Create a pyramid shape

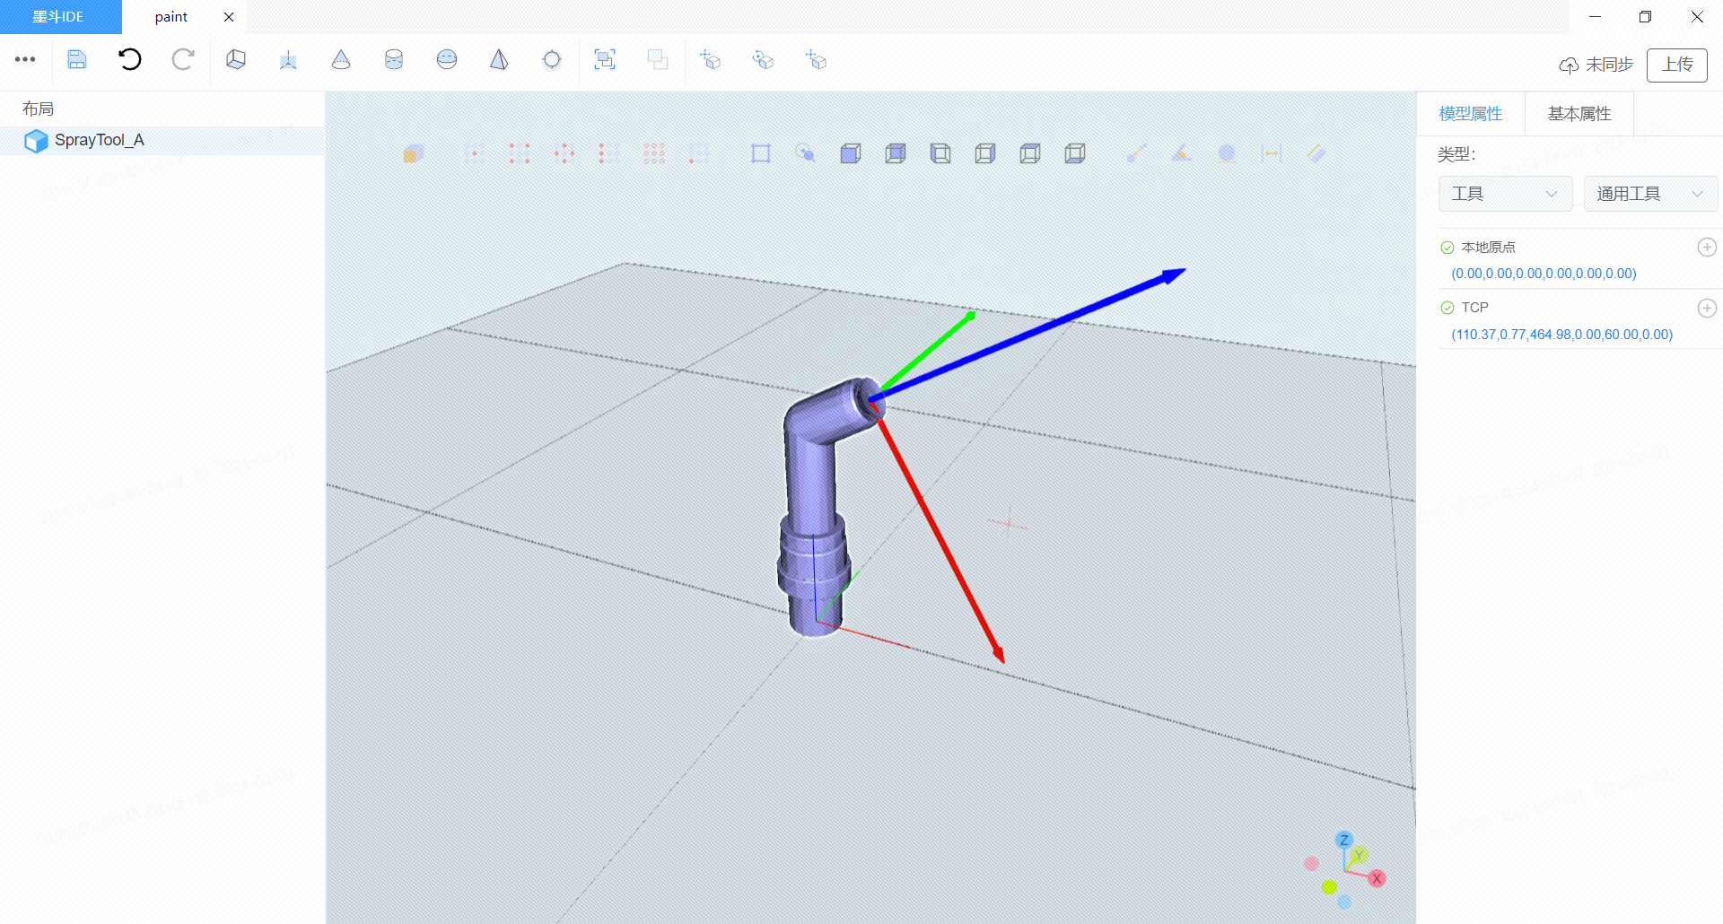(499, 60)
